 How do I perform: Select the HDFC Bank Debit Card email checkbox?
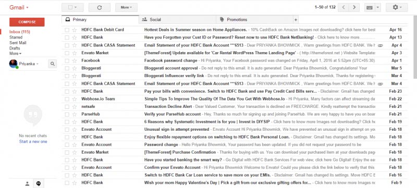(x=67, y=30)
